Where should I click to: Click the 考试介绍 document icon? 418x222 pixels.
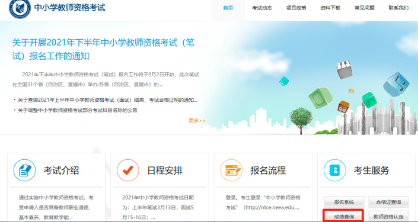click(24, 170)
